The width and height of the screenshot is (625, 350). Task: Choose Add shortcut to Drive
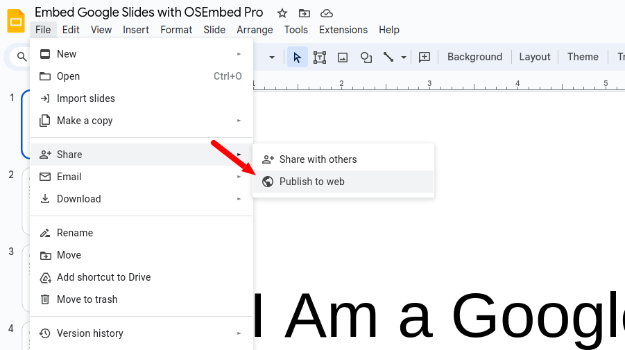click(142, 277)
